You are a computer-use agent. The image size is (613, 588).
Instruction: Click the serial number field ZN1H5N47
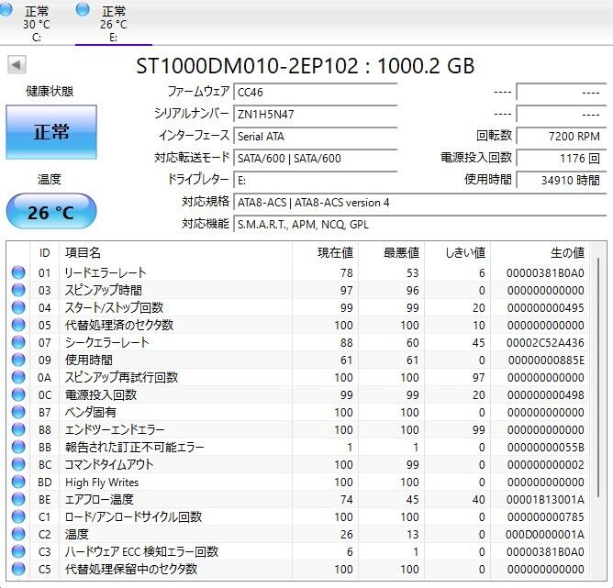click(315, 114)
